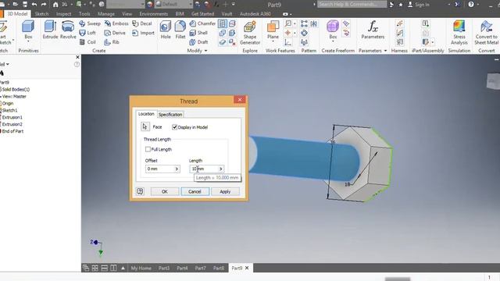Click the Search Help & Commands box
This screenshot has height=281, width=500.
352,5
